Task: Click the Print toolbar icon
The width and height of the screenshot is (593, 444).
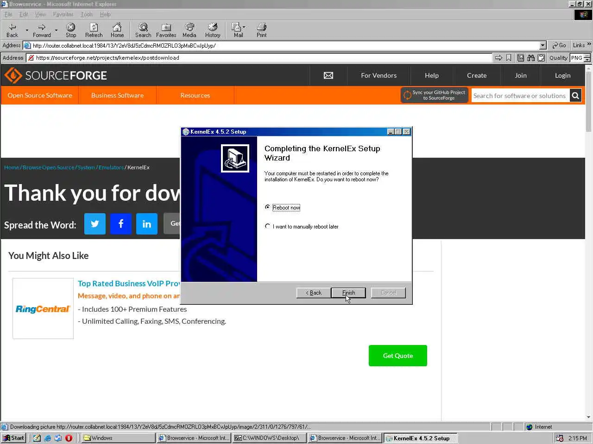Action: [x=262, y=30]
